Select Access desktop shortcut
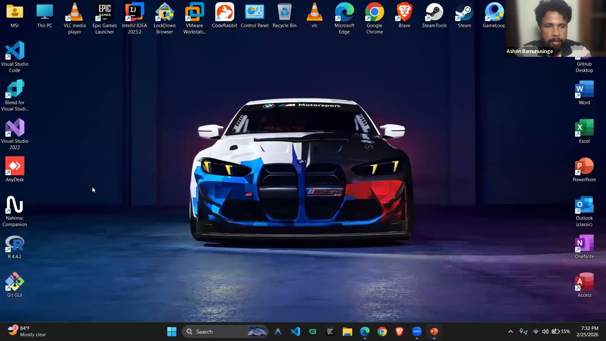Screen dimensions: 606x341 click(x=584, y=286)
